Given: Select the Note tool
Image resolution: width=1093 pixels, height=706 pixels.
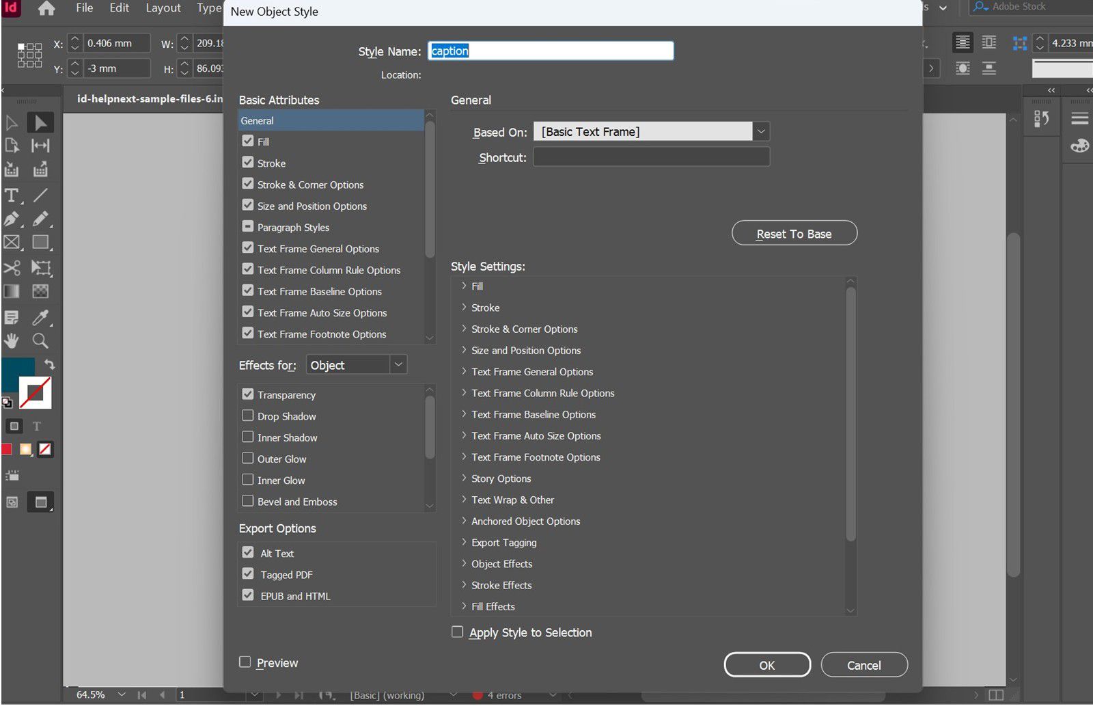Looking at the screenshot, I should click(x=12, y=318).
